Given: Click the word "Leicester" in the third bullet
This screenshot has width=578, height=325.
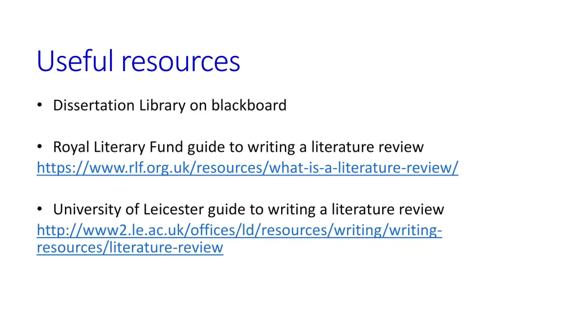Looking at the screenshot, I should [x=173, y=209].
